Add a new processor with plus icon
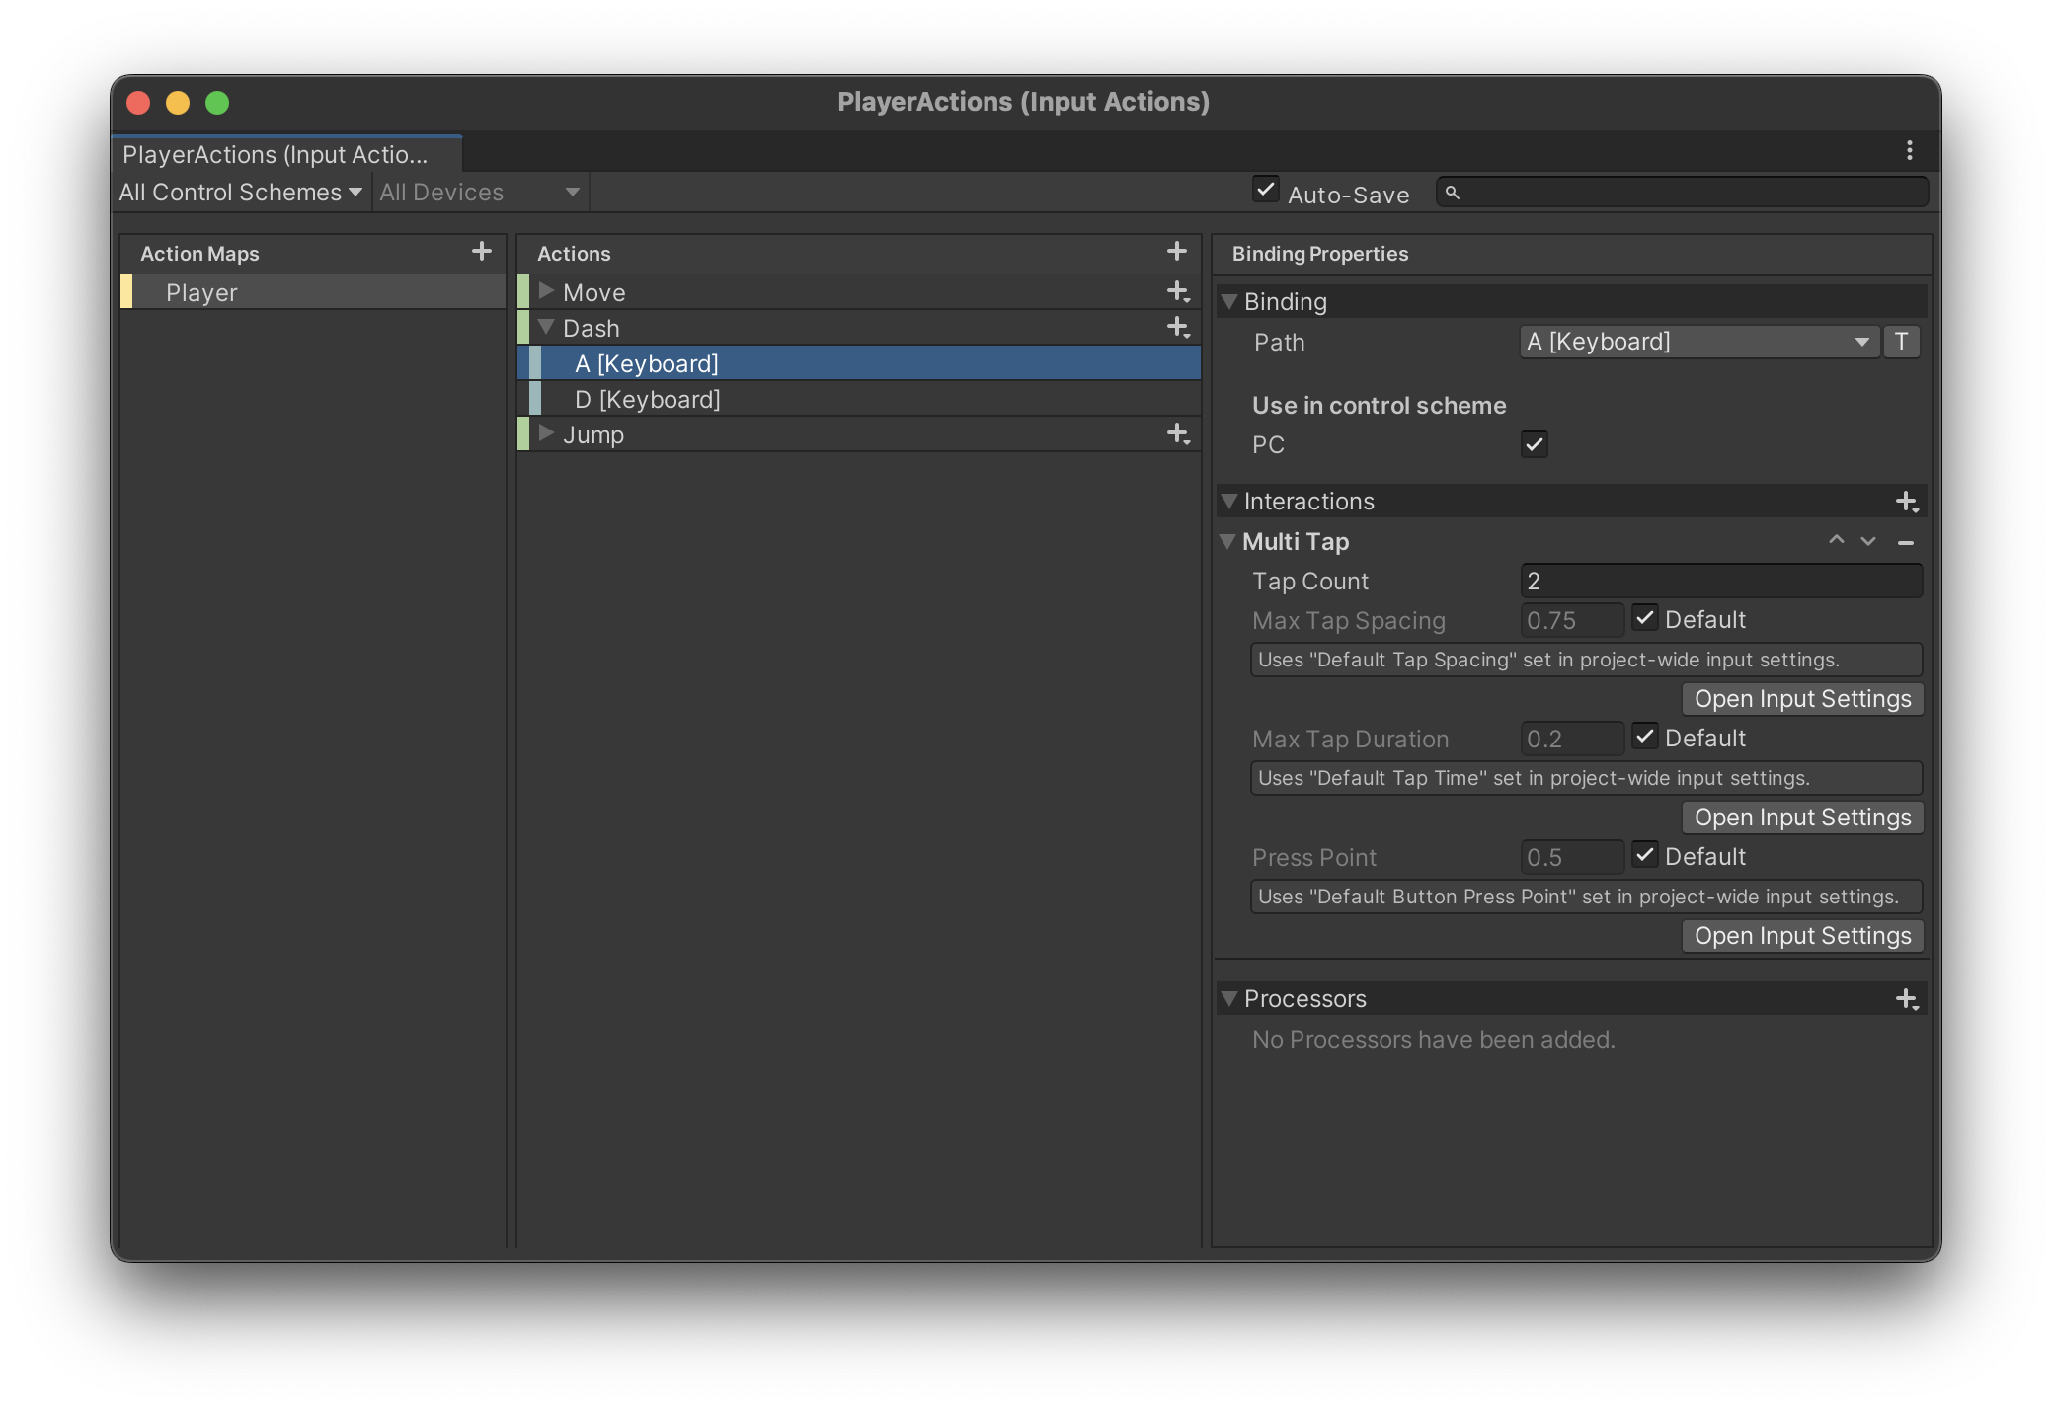2052x1408 pixels. click(1906, 999)
